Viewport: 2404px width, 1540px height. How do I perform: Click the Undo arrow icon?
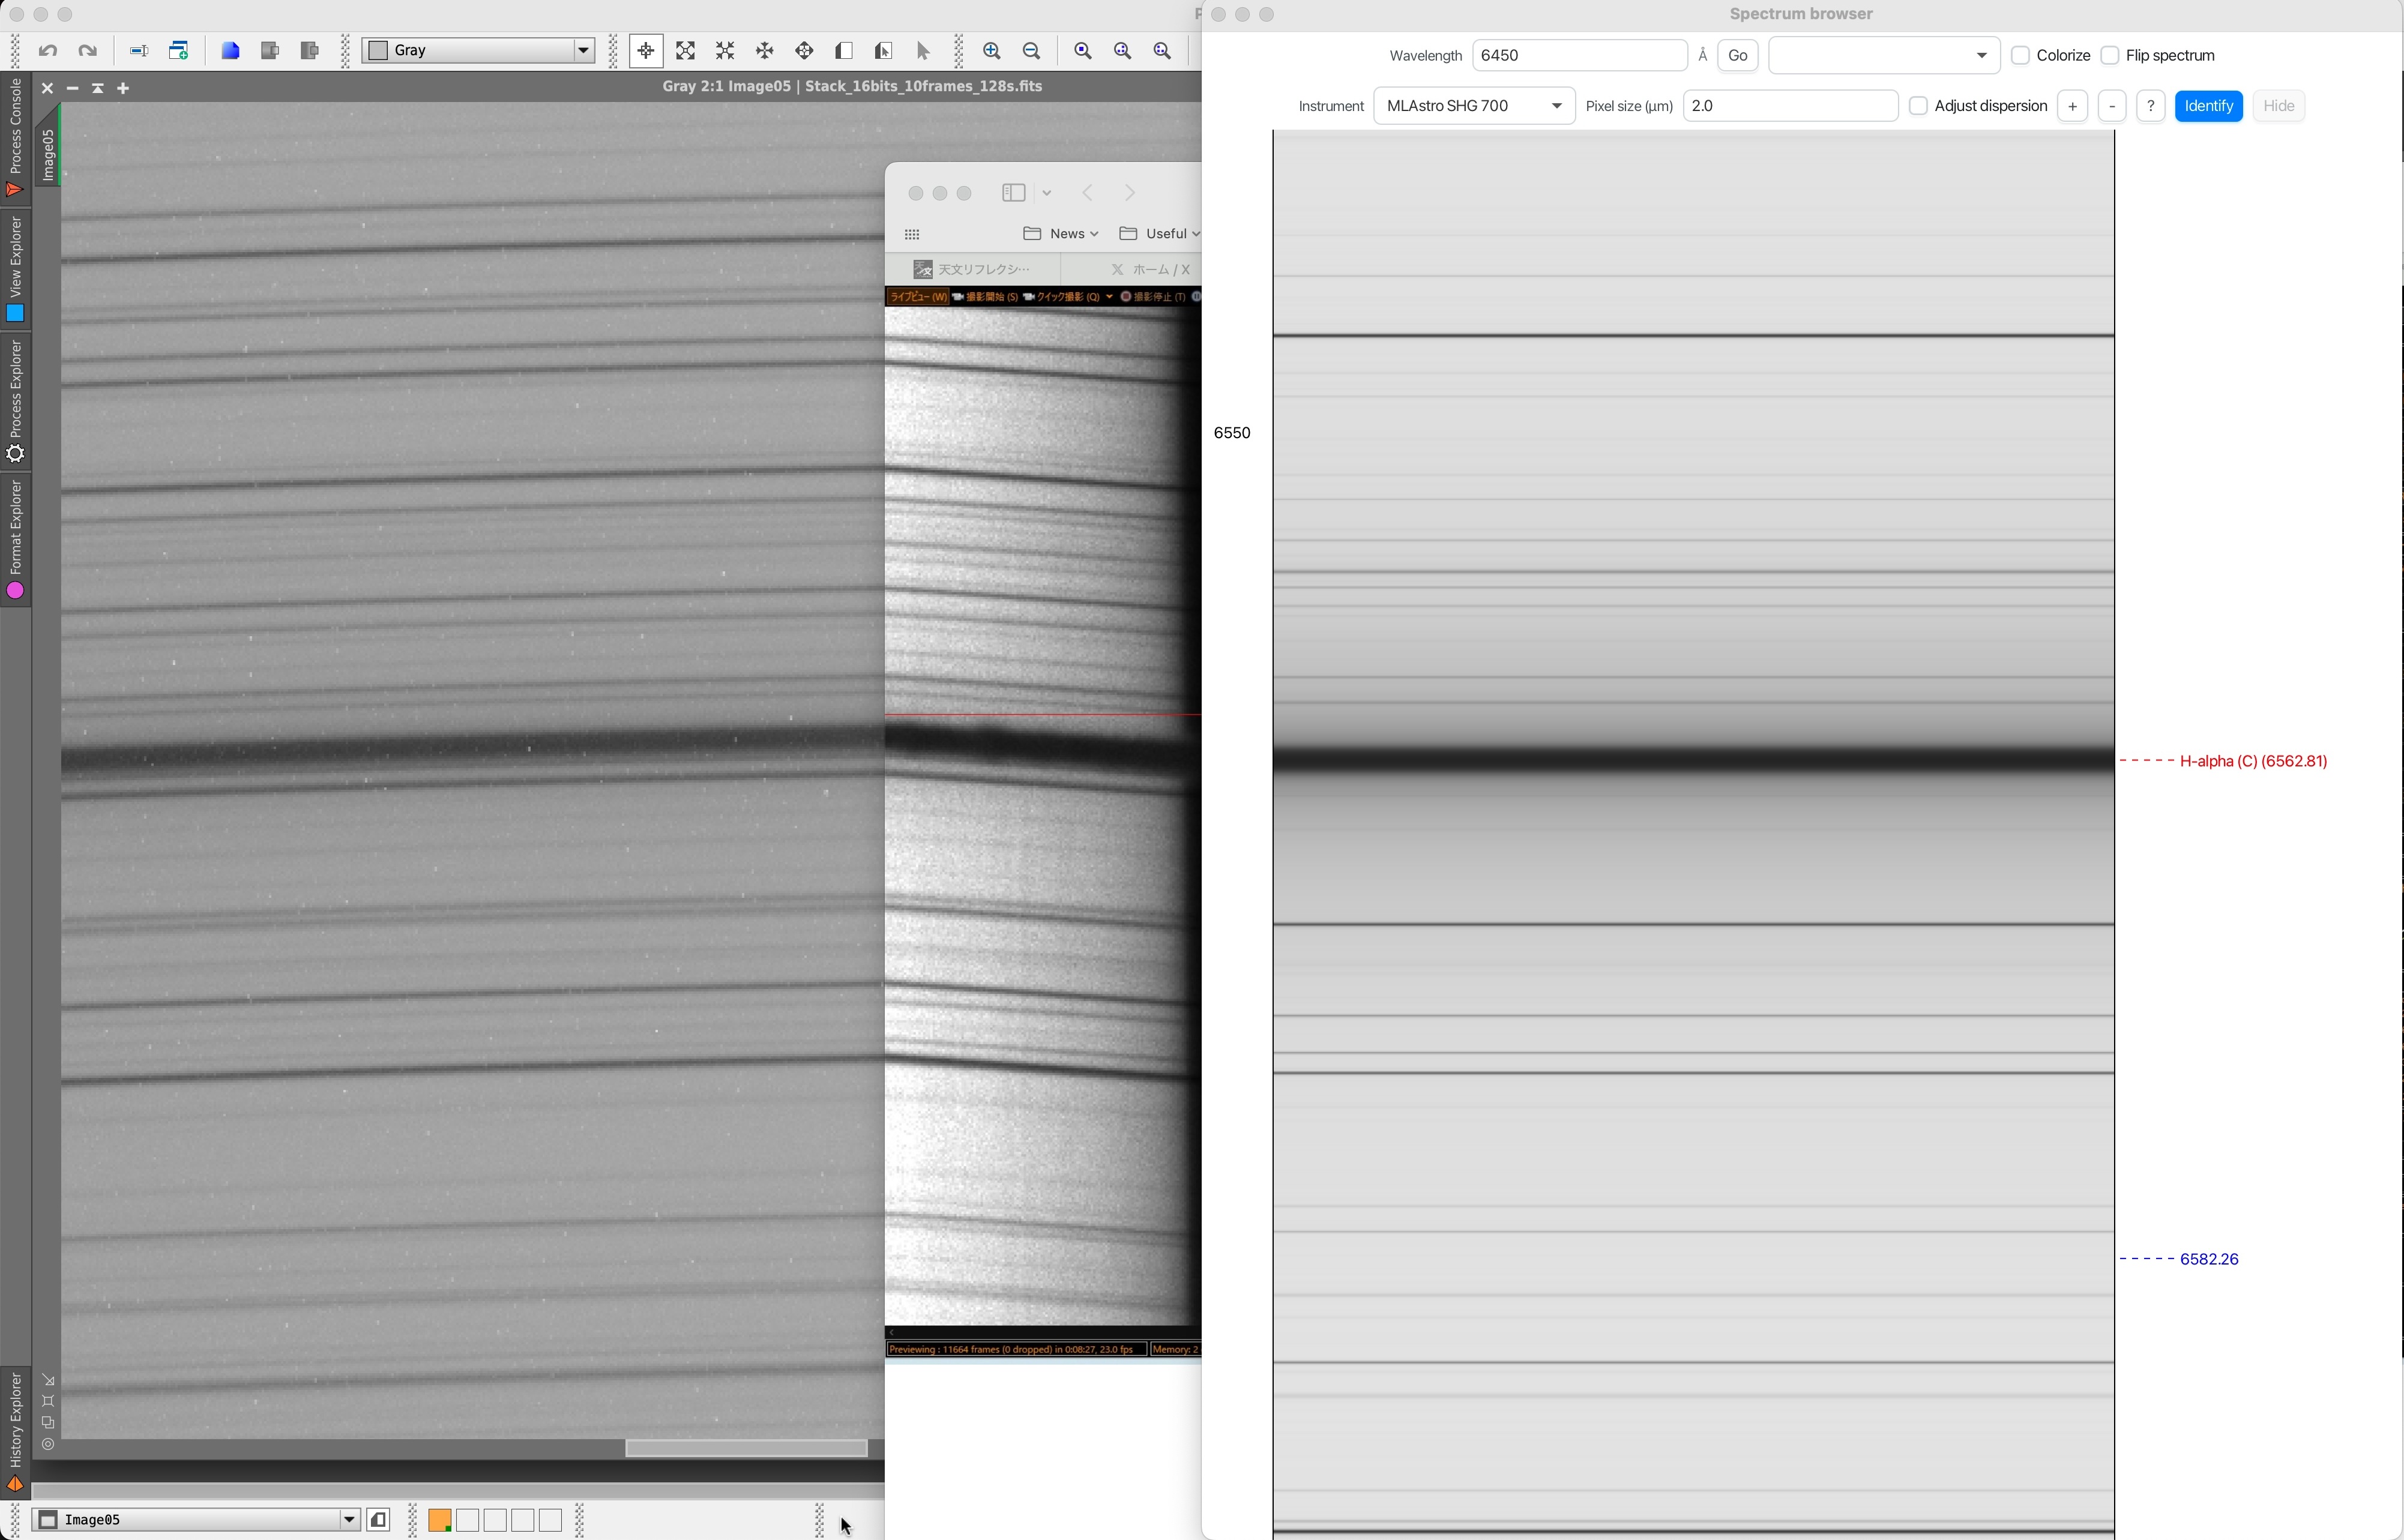[47, 51]
